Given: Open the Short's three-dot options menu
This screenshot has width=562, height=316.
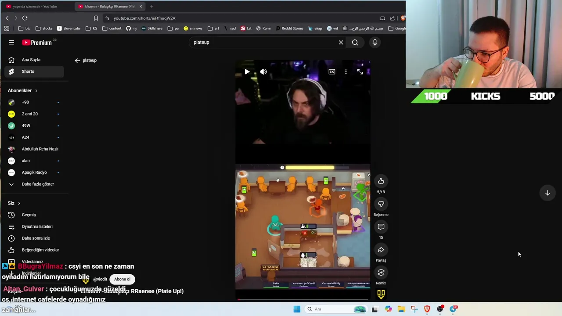Looking at the screenshot, I should tap(346, 72).
